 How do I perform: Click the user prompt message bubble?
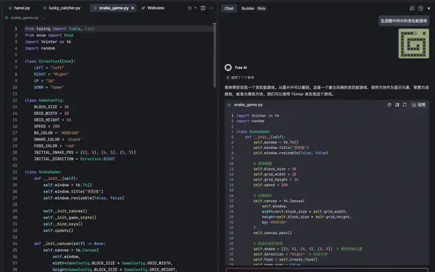click(x=404, y=21)
